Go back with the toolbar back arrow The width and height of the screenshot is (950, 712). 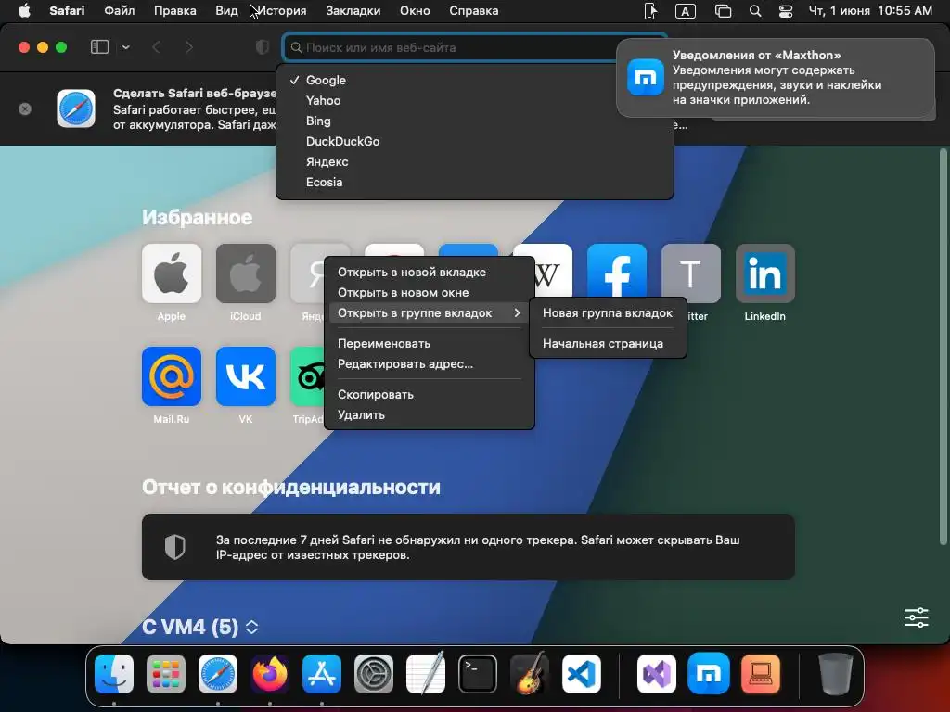coord(156,47)
